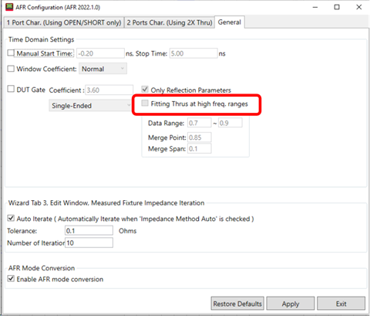This screenshot has width=370, height=316.
Task: Uncheck the Auto Iterate checkbox
Action: [11, 218]
